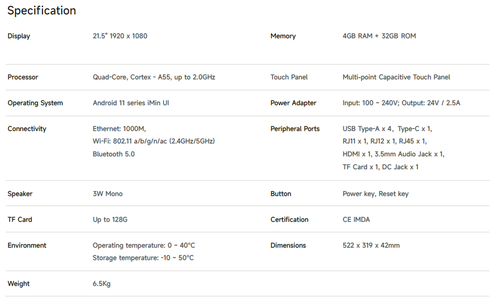500x305 pixels.
Task: Click the Processor row label
Action: (x=23, y=77)
